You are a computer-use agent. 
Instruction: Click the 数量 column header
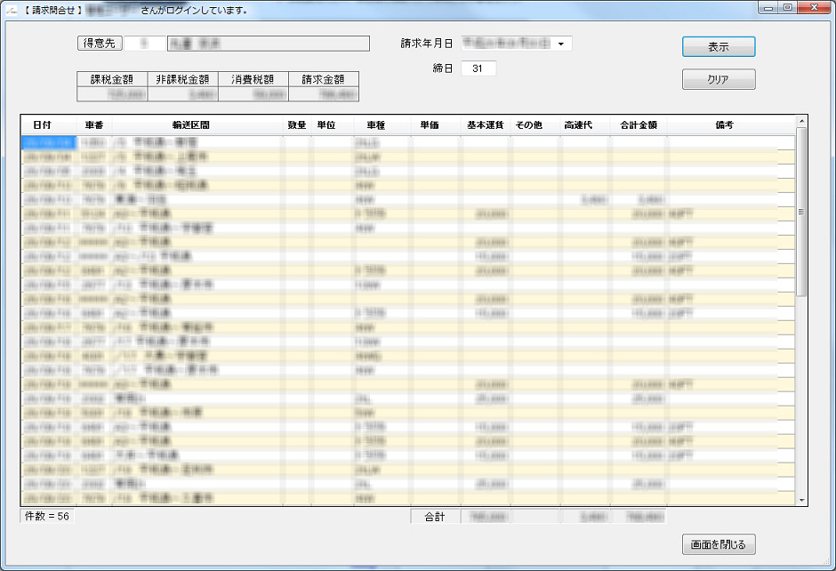(x=296, y=125)
